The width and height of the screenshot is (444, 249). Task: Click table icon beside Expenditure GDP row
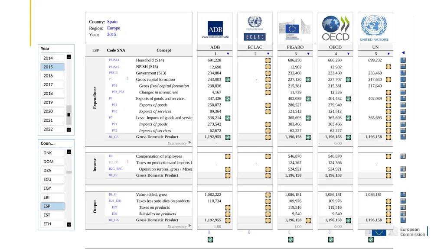[x=403, y=137]
